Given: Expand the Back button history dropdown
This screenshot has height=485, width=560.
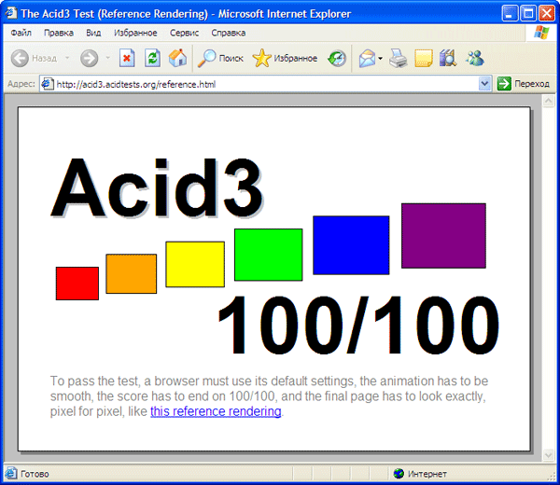Looking at the screenshot, I should (x=67, y=58).
